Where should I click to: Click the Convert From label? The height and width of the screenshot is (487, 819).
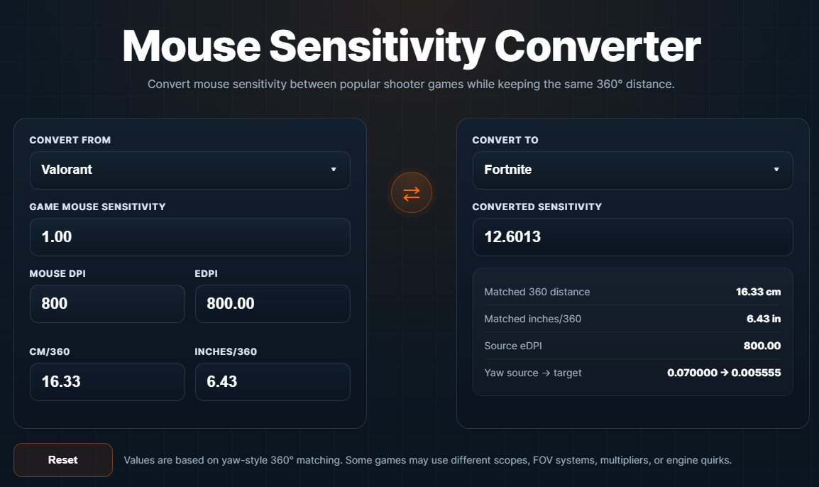coord(70,141)
